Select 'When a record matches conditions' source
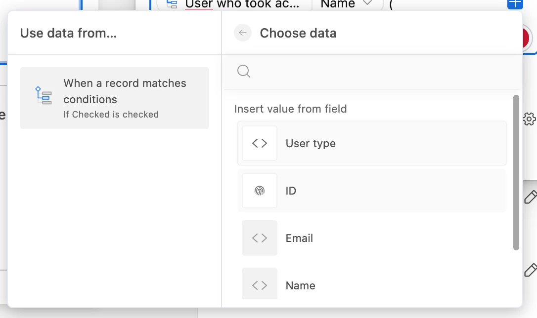537x318 pixels. point(114,98)
